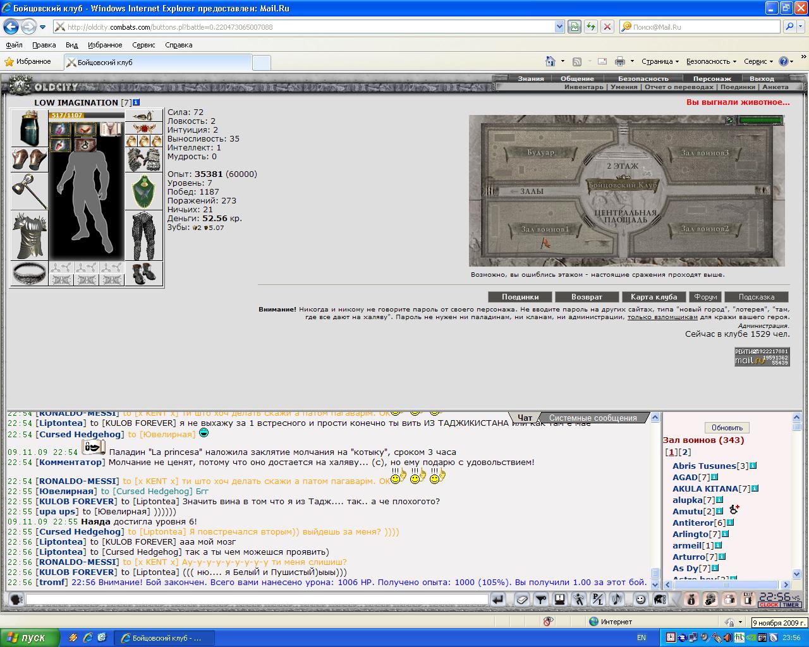
Task: Click the scroll effect icon above character
Action: [x=111, y=129]
